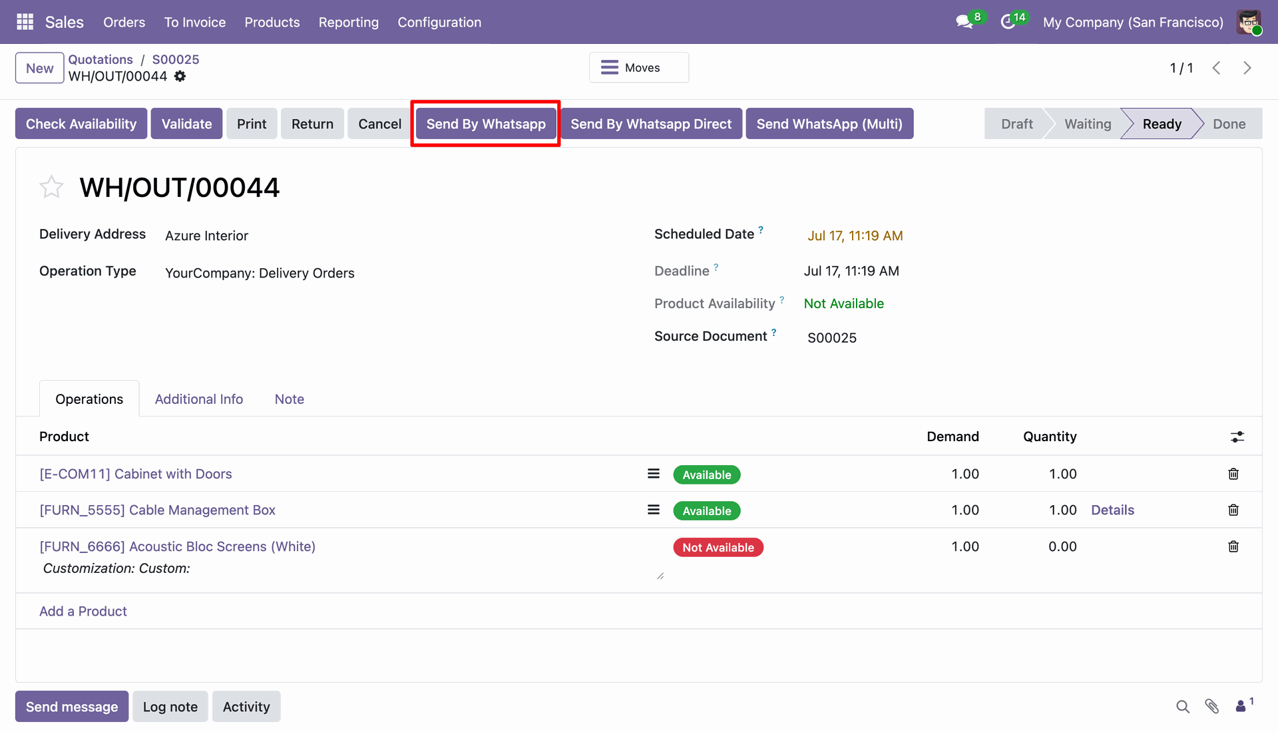Open optional columns settings icon
The image size is (1278, 732).
1237,437
